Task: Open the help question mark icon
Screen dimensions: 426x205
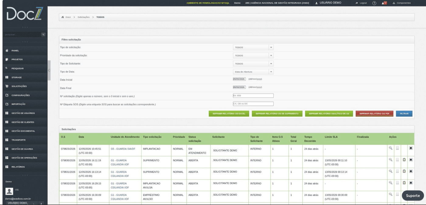Action: pyautogui.click(x=374, y=3)
